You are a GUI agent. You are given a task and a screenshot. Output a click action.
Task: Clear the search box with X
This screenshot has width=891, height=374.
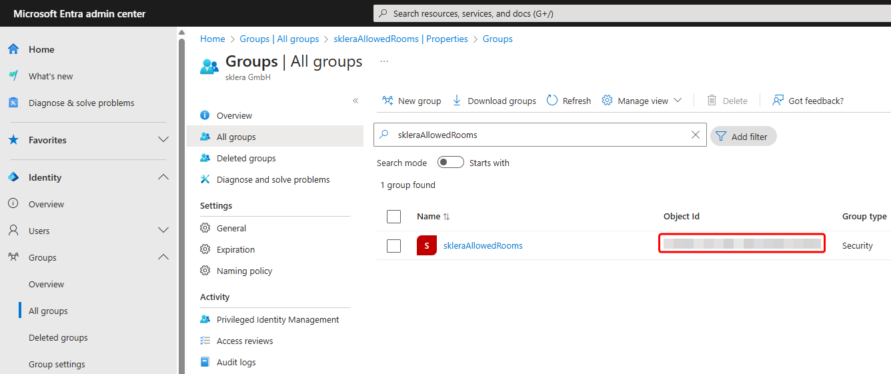coord(696,135)
